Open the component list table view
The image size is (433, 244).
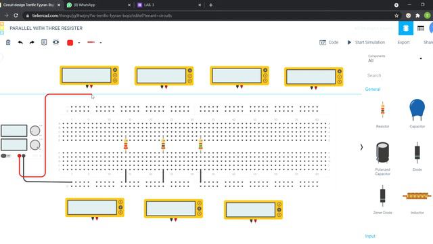(421, 28)
